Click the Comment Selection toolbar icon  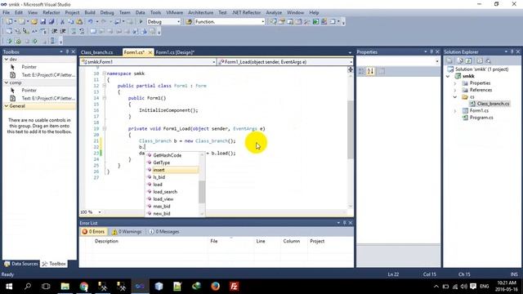point(74,31)
